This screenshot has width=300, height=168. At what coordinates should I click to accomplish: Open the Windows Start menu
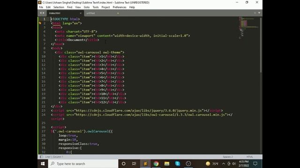(x=43, y=164)
